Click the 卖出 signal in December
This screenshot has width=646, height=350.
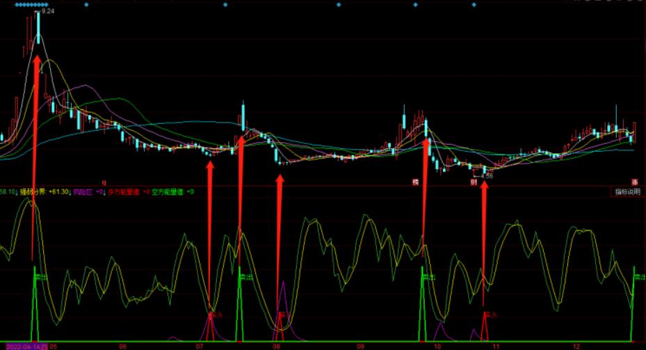tap(639, 277)
